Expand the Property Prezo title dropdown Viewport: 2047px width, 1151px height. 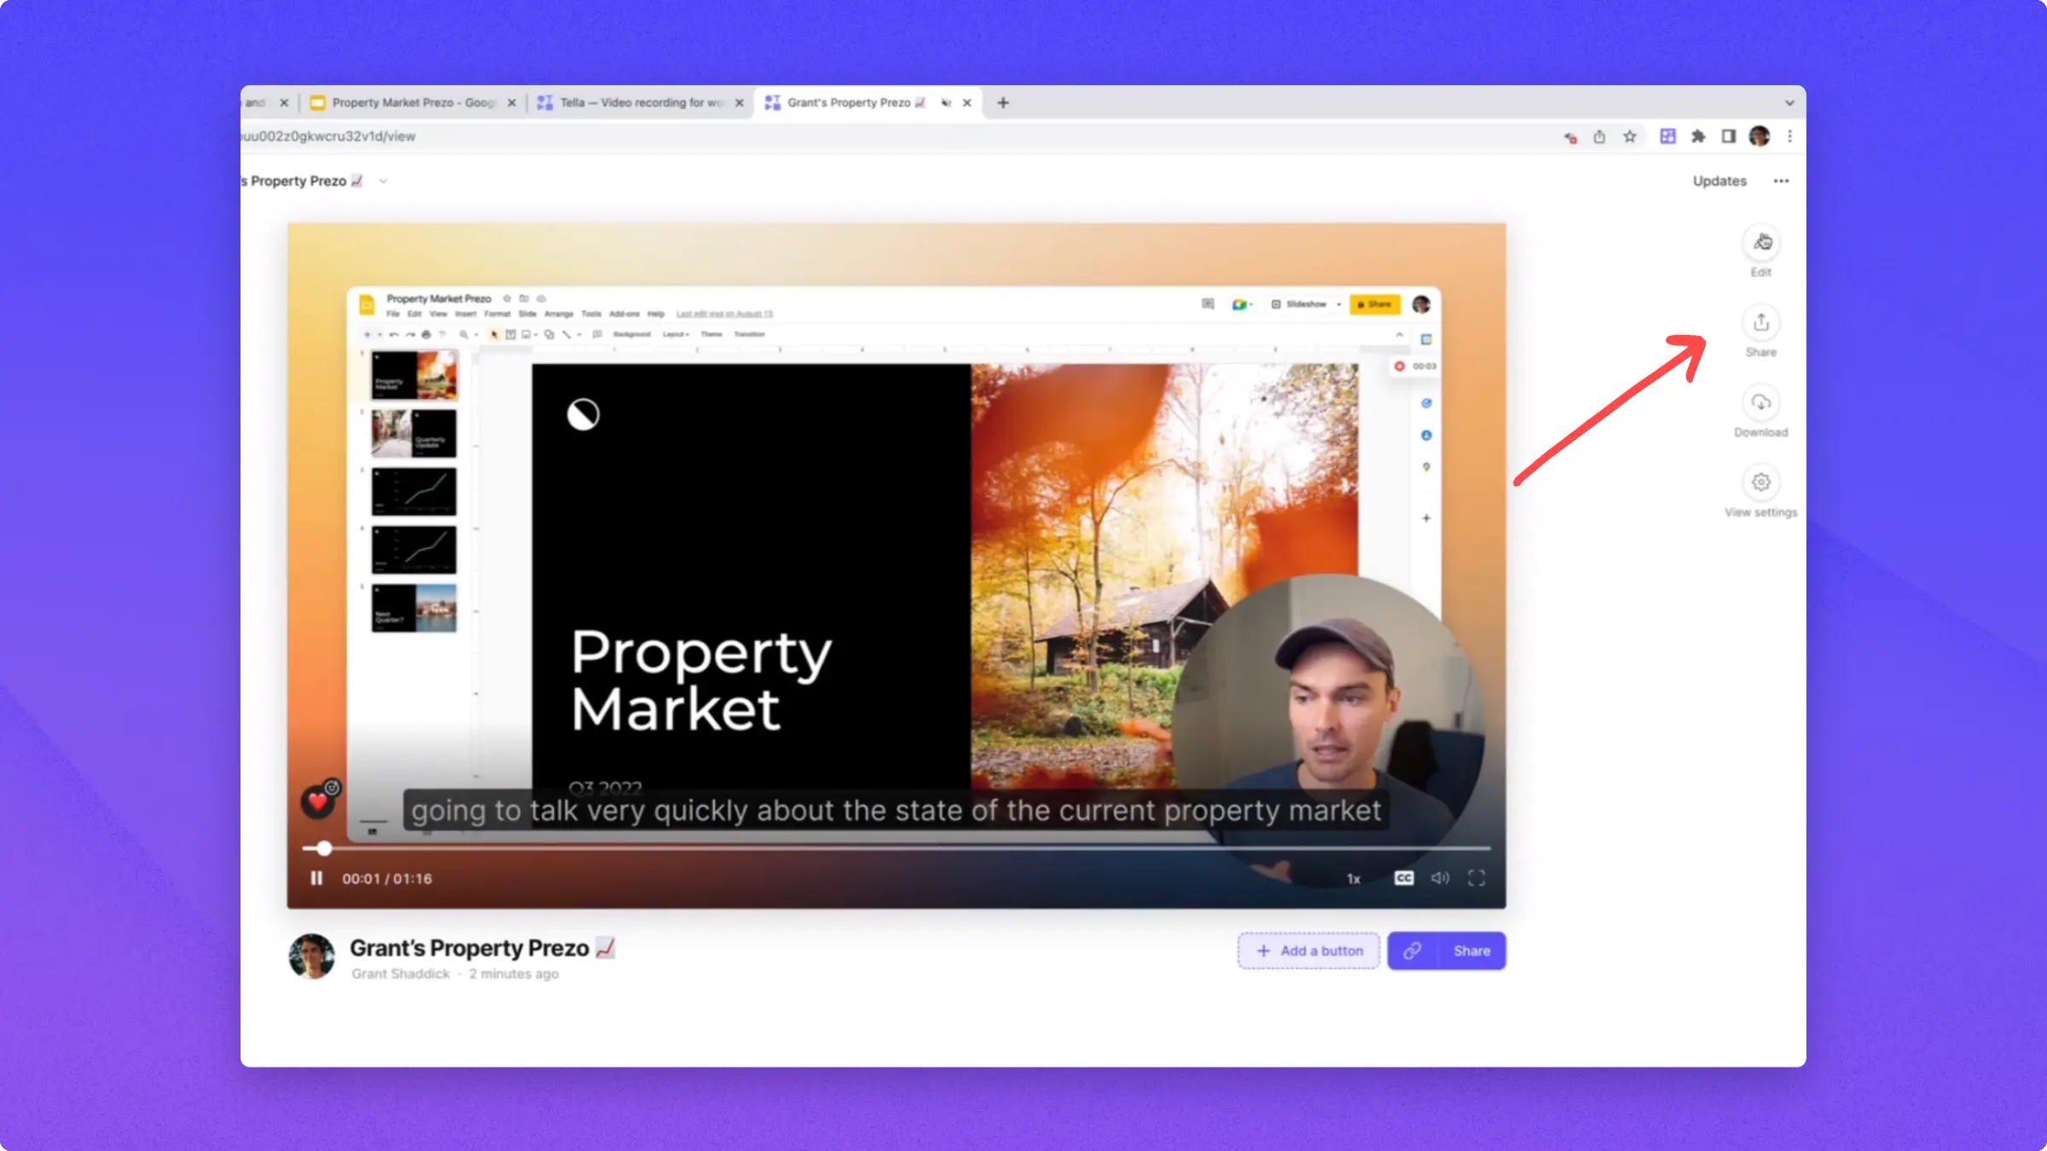(383, 181)
